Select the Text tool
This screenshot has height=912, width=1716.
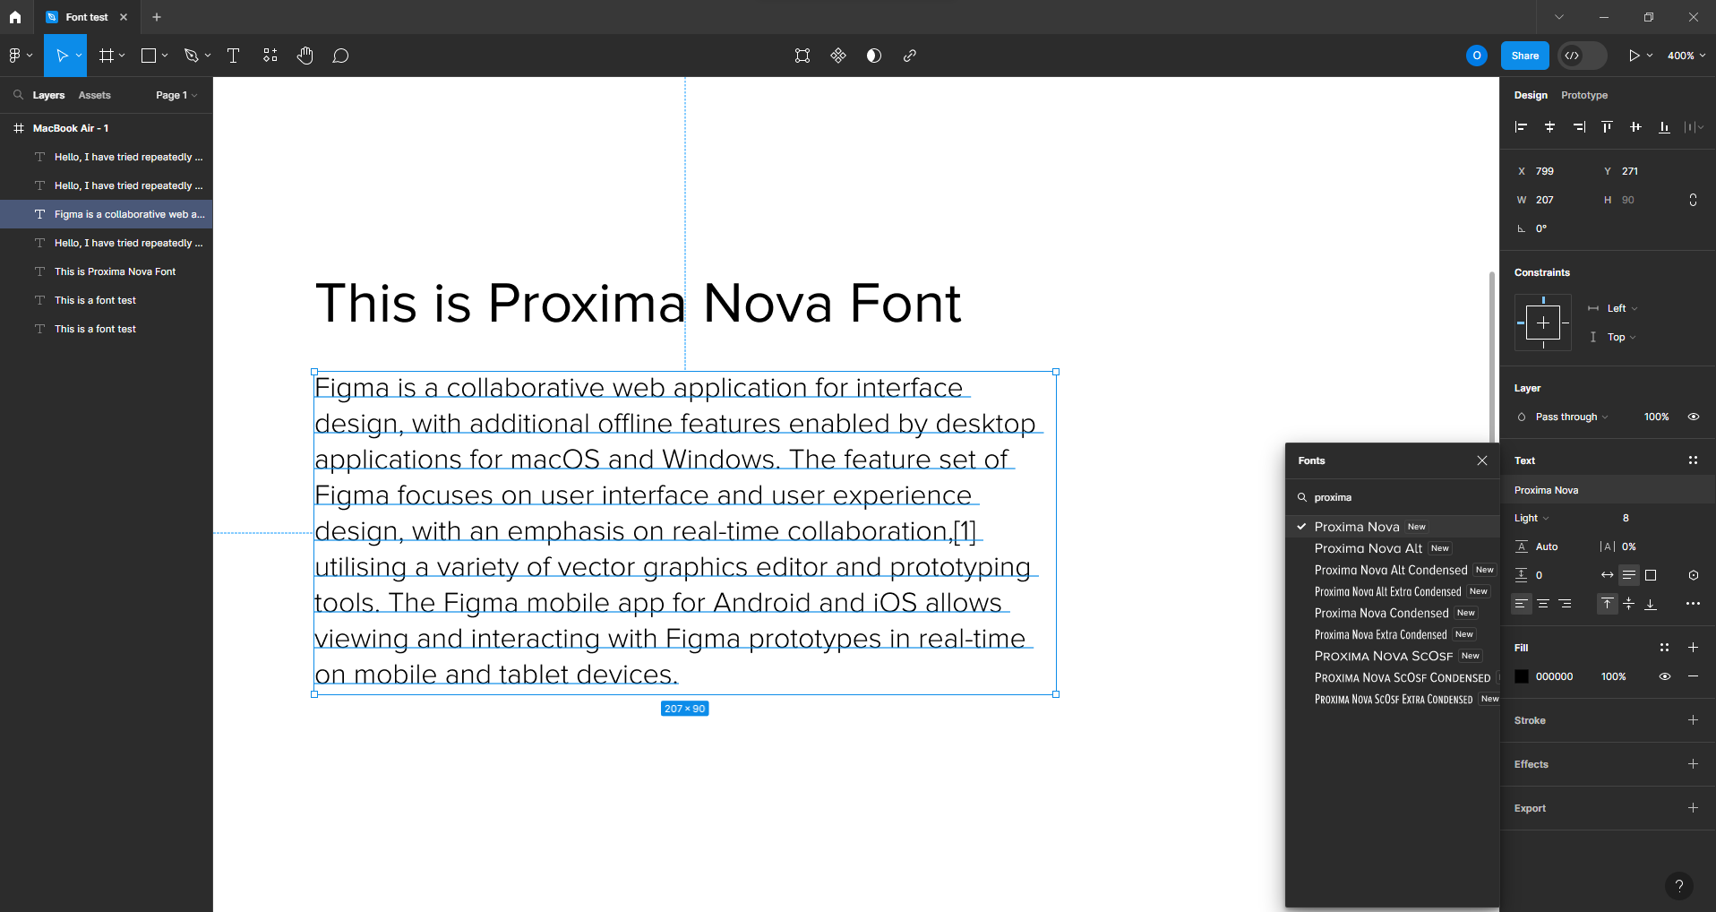pos(234,56)
